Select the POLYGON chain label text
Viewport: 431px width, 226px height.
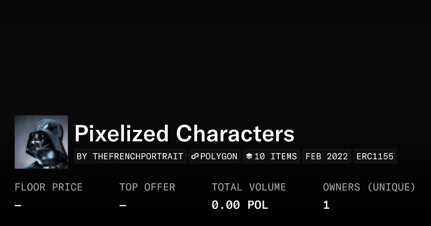(219, 156)
